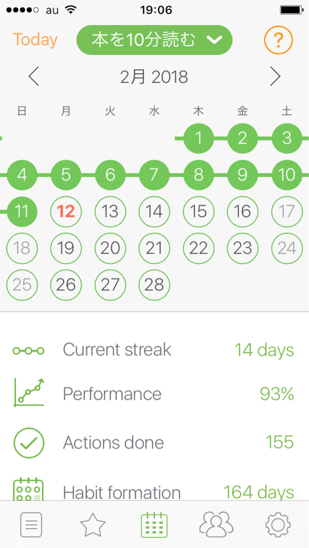The image size is (309, 548).
Task: Tap the Current streak chain icon
Action: point(28,351)
